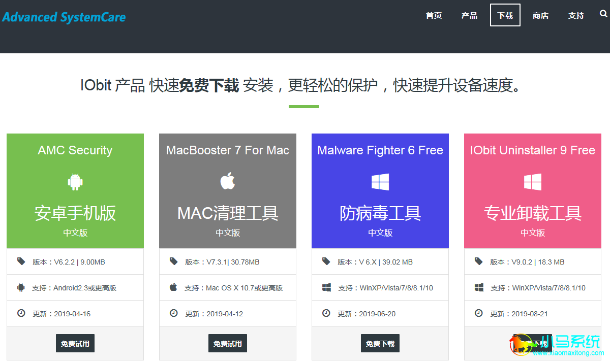Image resolution: width=610 pixels, height=363 pixels.
Task: Open the search magnifier icon
Action: 603,14
